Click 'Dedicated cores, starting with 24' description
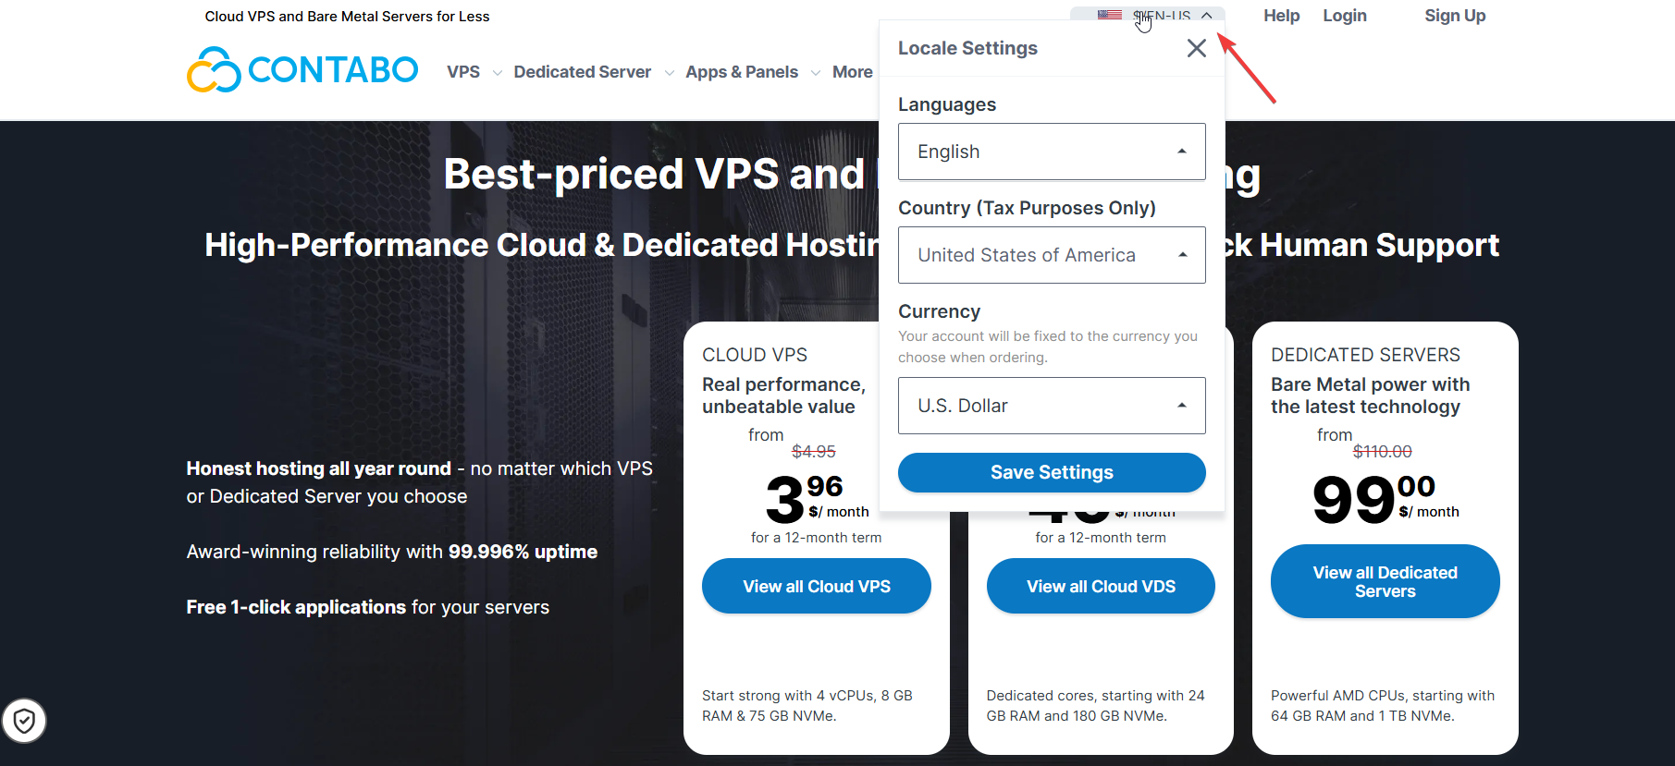 (1096, 706)
